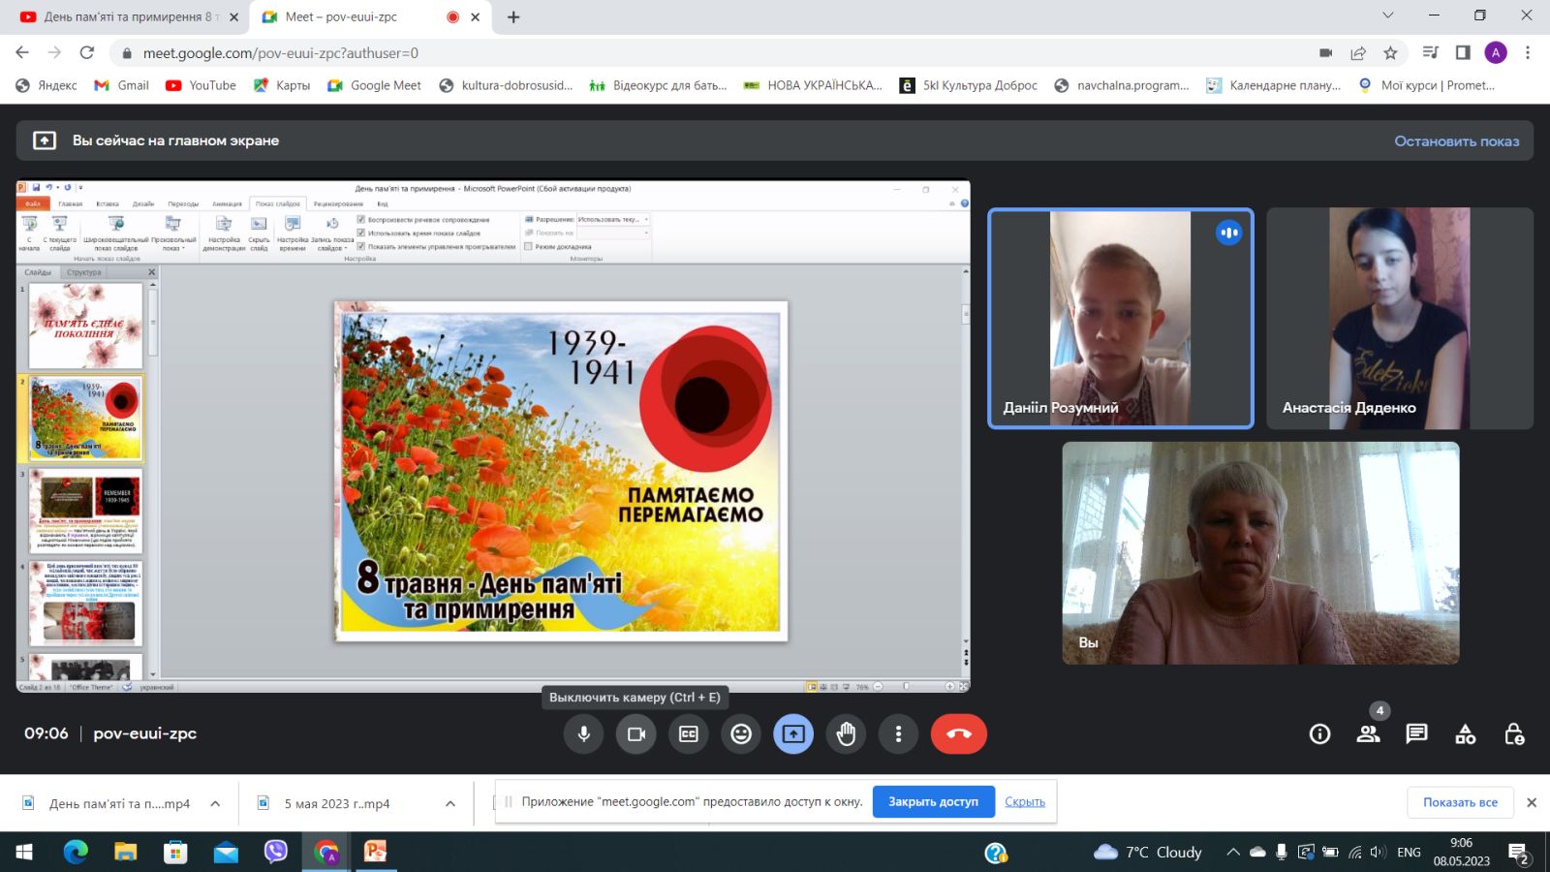Expand options for "5 мая 2023 г..mp4" download

(x=450, y=804)
